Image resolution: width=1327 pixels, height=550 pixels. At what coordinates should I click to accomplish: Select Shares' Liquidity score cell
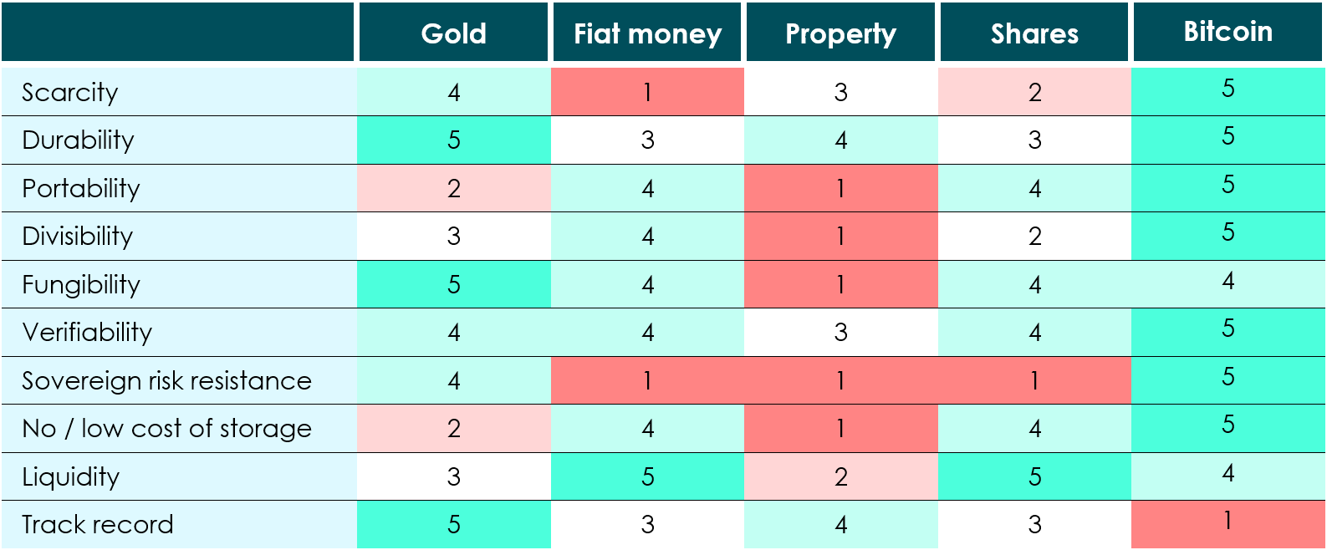point(1034,476)
